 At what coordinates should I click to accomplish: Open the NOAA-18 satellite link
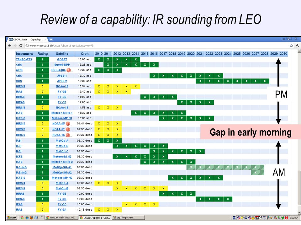(x=62, y=108)
